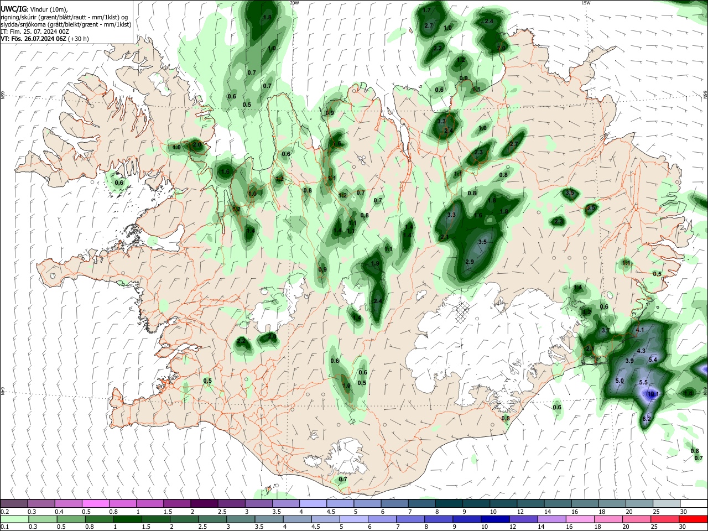Select the 3.7 rainfall value
The image size is (708, 531).
605,330
